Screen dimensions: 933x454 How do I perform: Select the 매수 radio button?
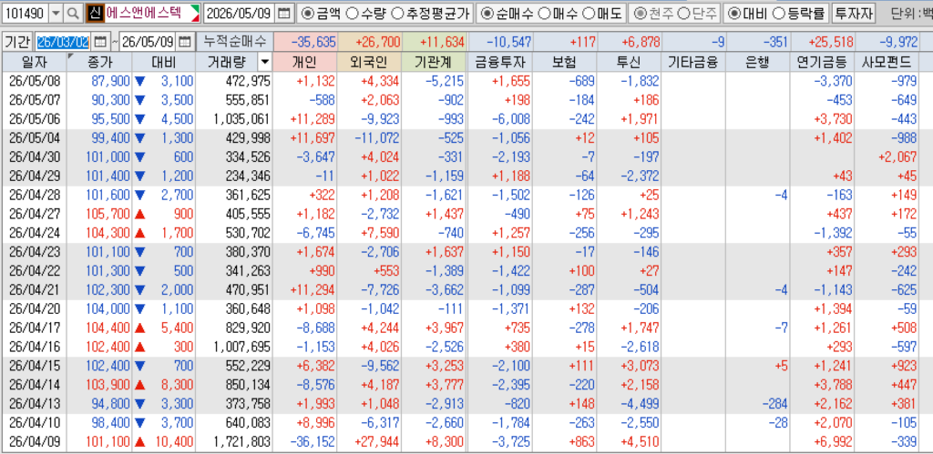click(543, 13)
